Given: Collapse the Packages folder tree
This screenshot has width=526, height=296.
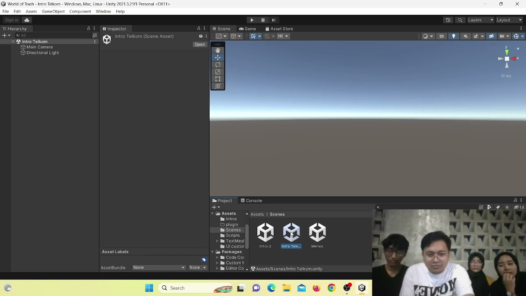Looking at the screenshot, I should point(212,252).
